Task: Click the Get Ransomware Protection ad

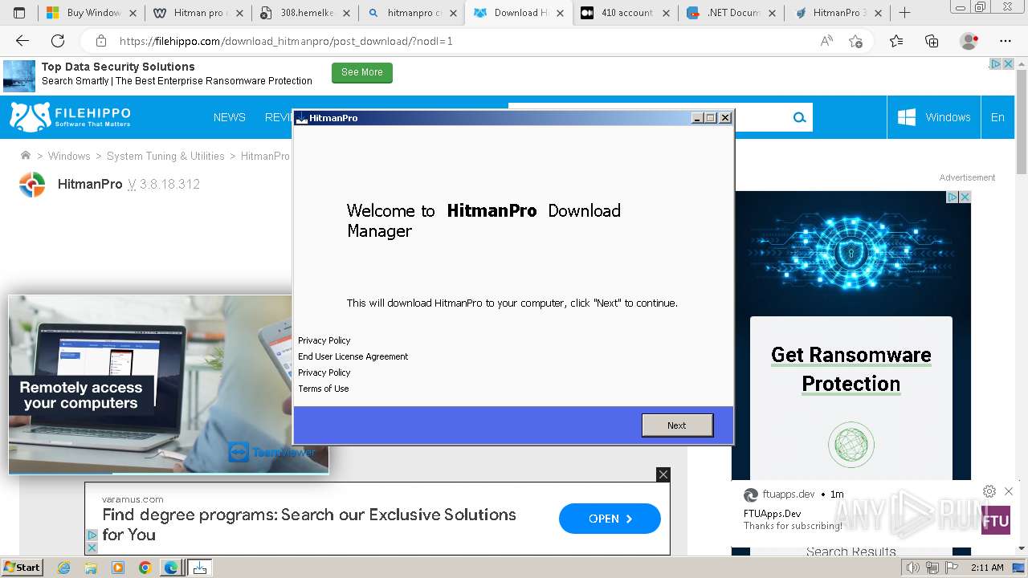Action: [x=851, y=369]
